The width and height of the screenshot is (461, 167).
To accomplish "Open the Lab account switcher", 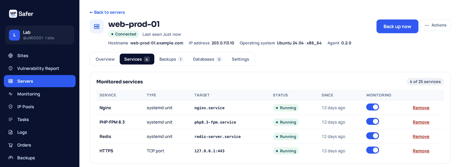I will pos(40,35).
